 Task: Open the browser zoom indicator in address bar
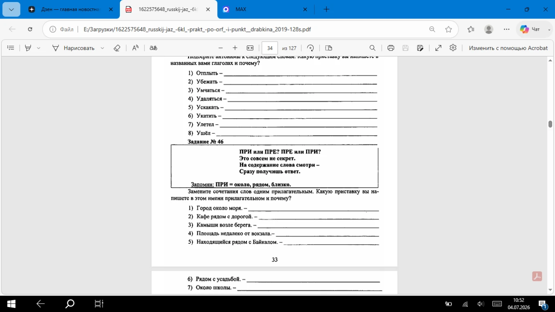432,29
